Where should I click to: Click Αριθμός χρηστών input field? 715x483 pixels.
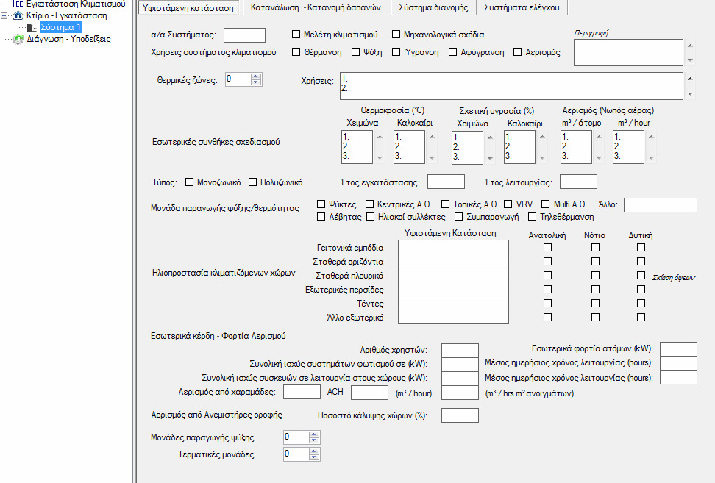[460, 351]
